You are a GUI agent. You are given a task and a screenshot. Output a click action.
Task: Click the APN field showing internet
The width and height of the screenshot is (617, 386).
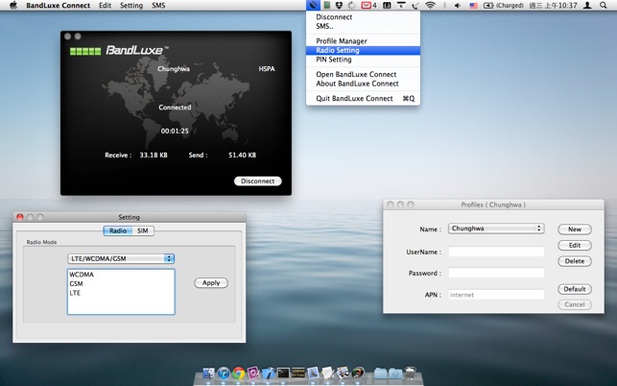(496, 295)
